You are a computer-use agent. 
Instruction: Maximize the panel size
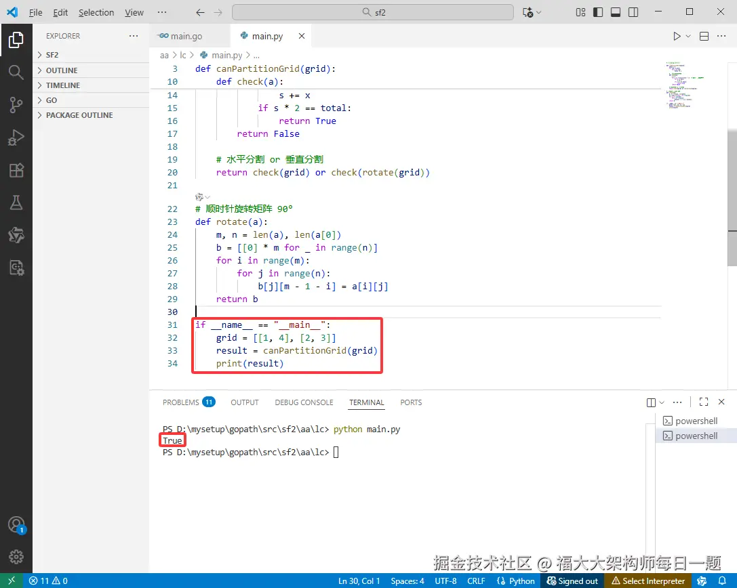704,402
